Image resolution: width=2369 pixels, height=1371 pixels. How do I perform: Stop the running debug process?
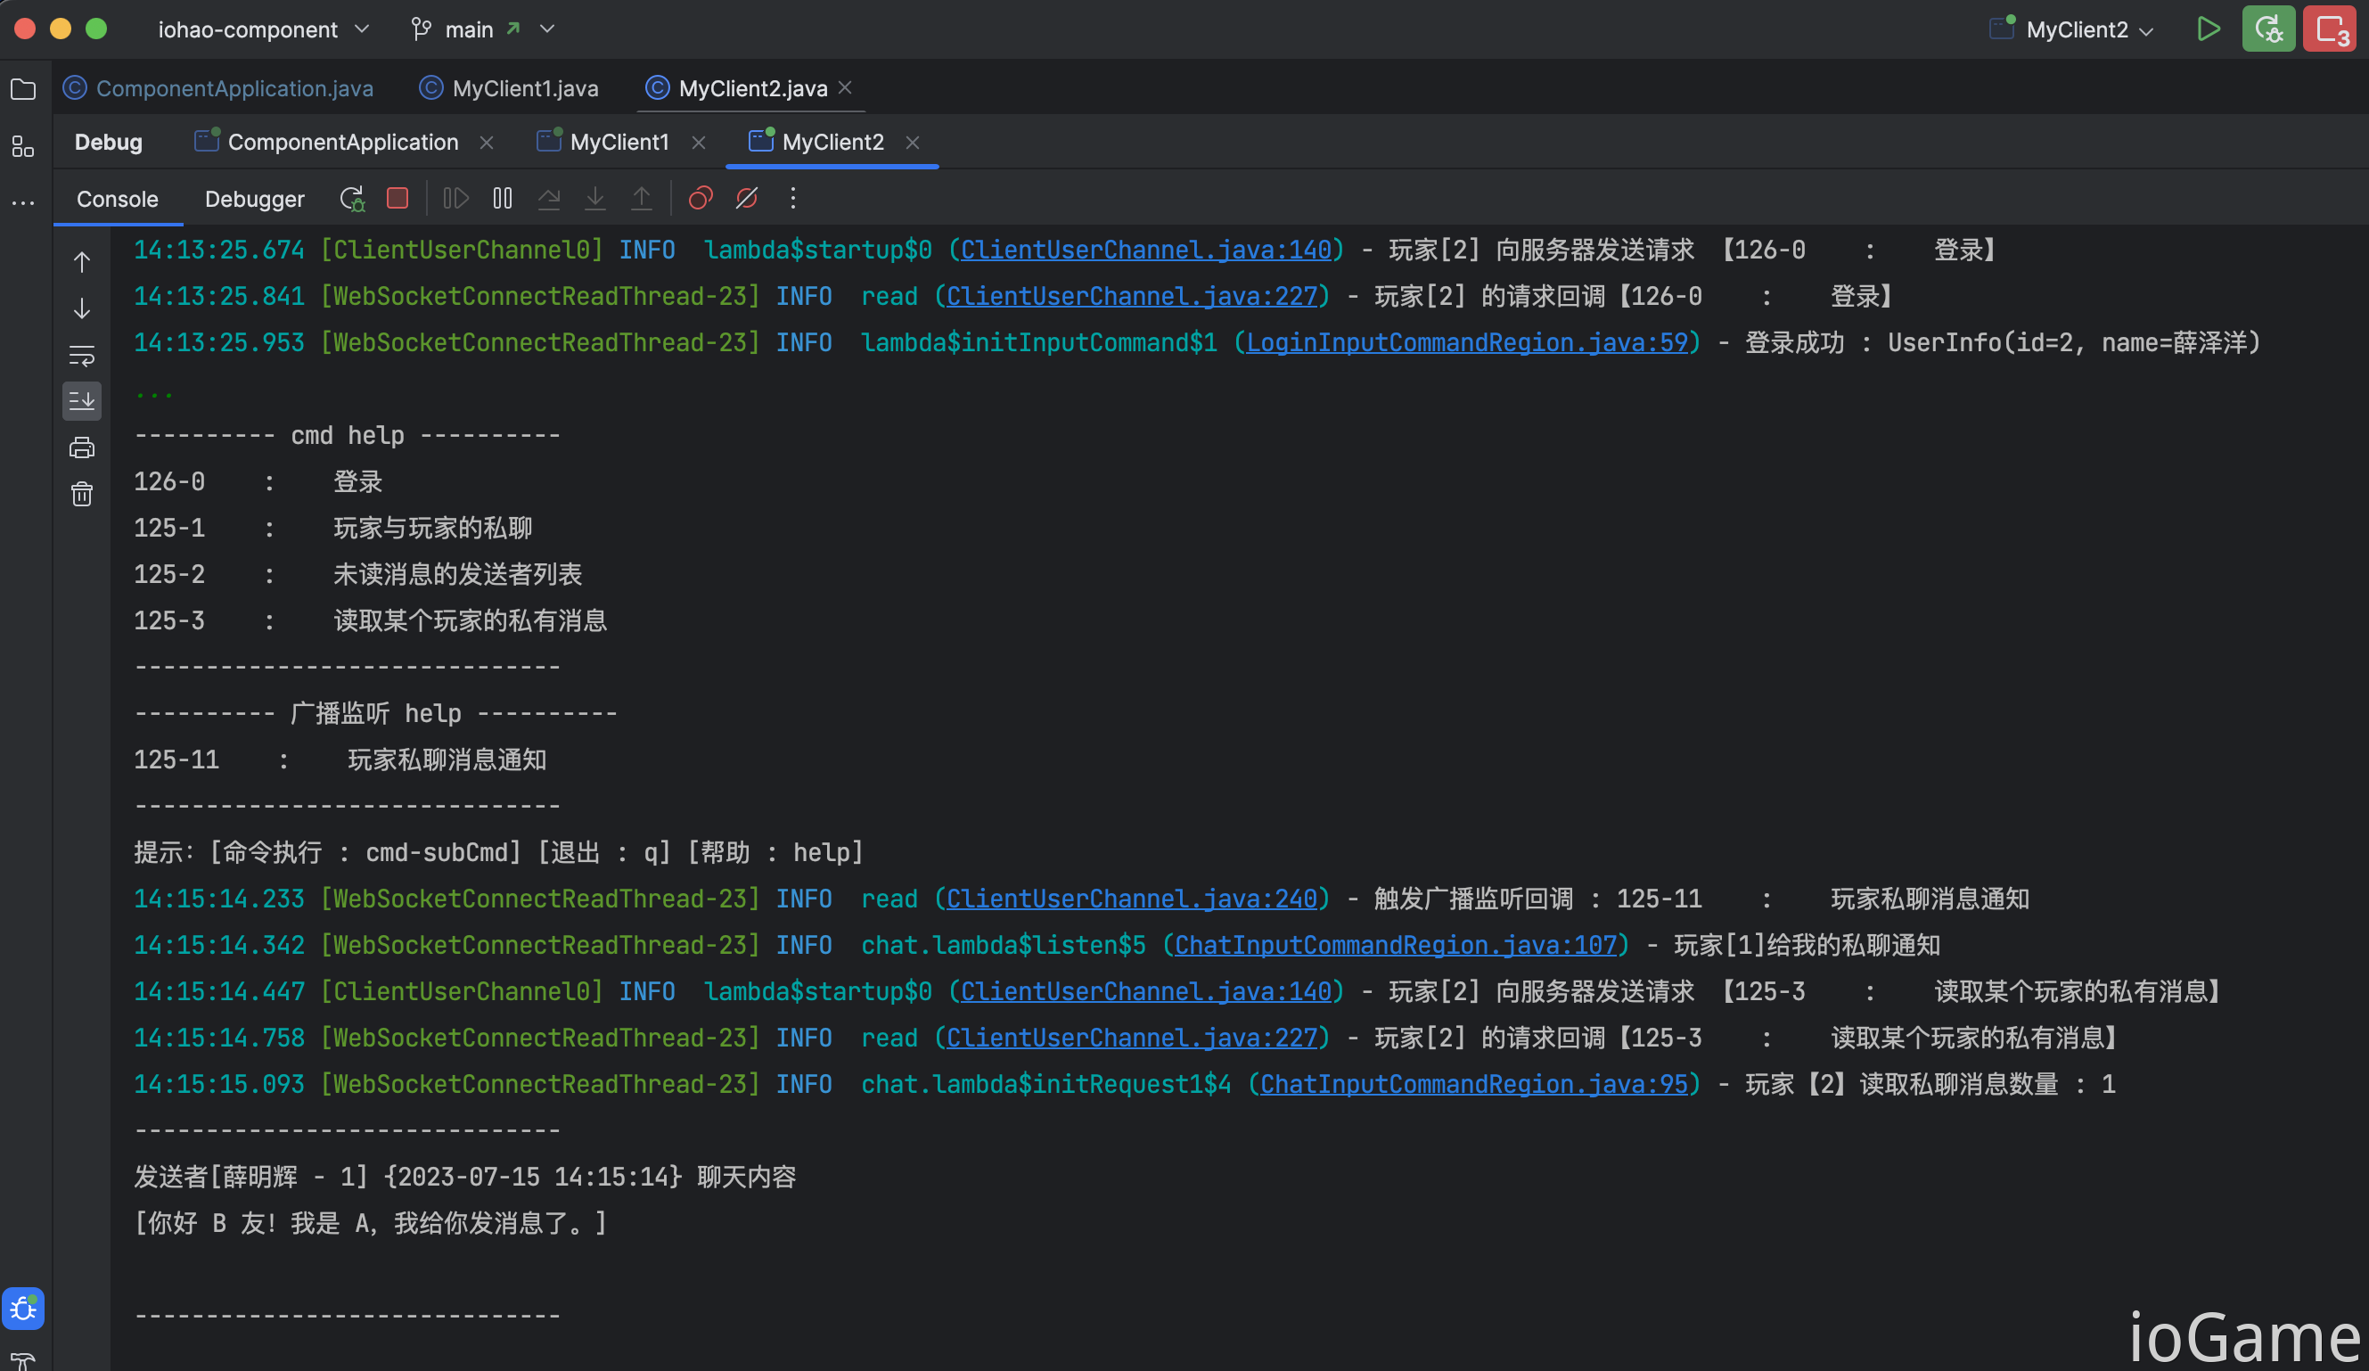point(398,199)
